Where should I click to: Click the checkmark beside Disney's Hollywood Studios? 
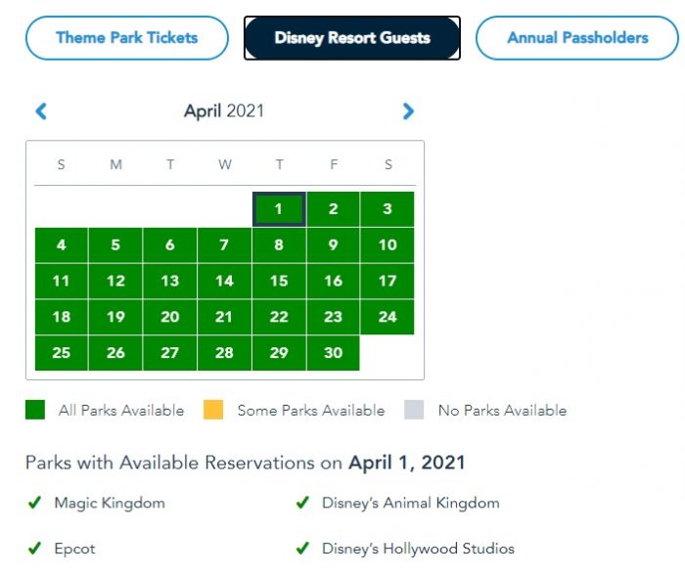303,549
